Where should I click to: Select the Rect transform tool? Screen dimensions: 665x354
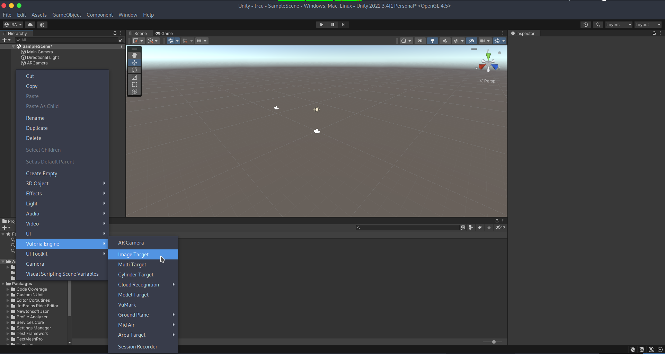134,85
